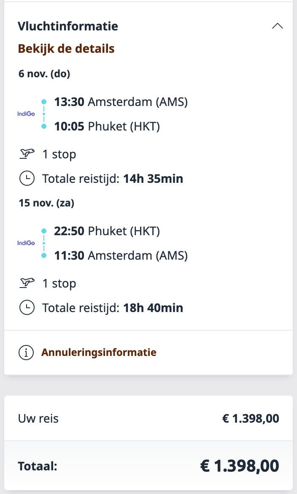Select the 13:30 Amsterdam (AMS) departure
297x494 pixels.
point(121,102)
